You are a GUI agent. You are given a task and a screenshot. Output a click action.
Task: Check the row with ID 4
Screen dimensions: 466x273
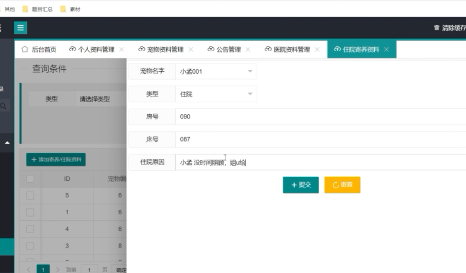point(30,229)
